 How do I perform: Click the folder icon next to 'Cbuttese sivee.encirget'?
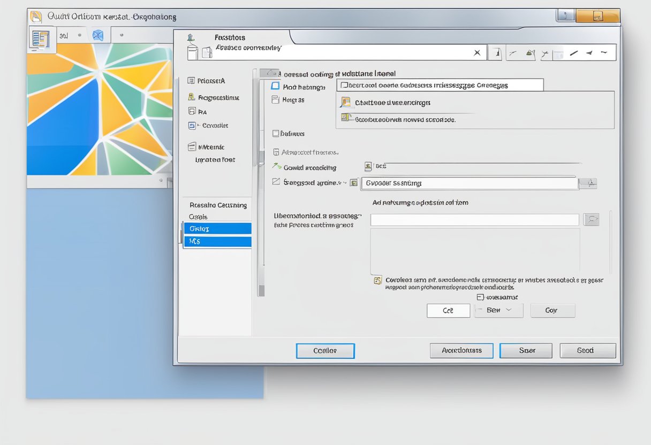pyautogui.click(x=345, y=102)
